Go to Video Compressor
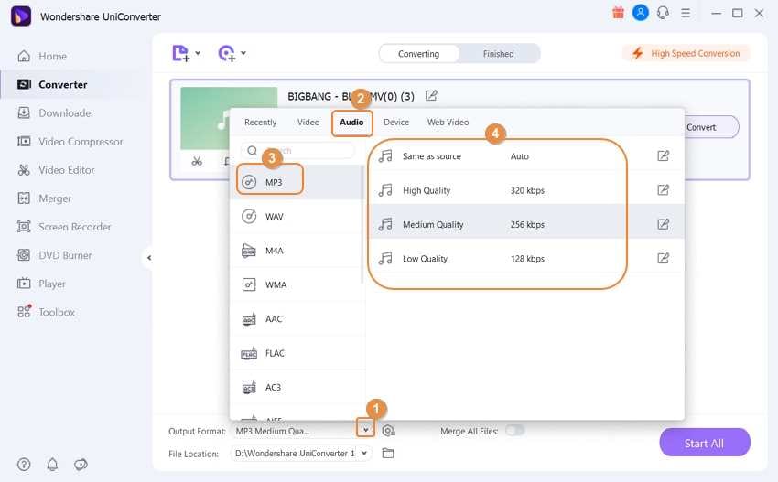This screenshot has width=778, height=482. [x=70, y=142]
